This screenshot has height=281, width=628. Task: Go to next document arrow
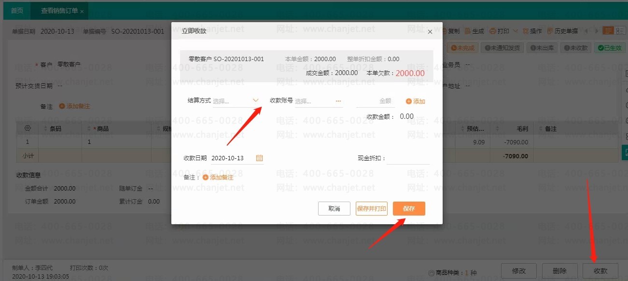597,31
